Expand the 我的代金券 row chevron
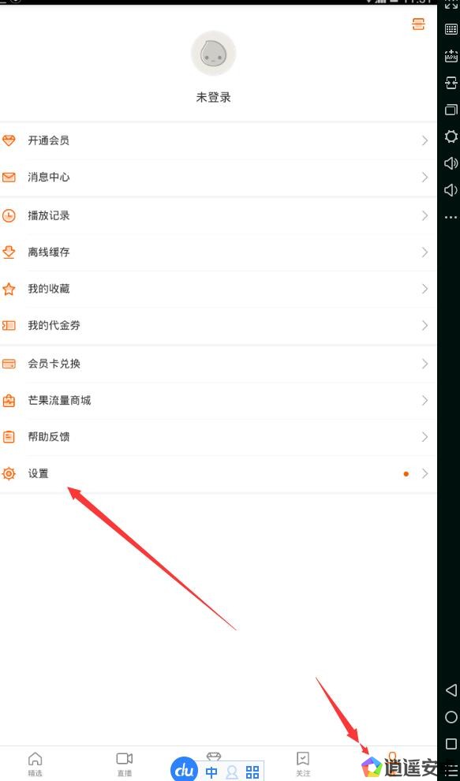 424,325
